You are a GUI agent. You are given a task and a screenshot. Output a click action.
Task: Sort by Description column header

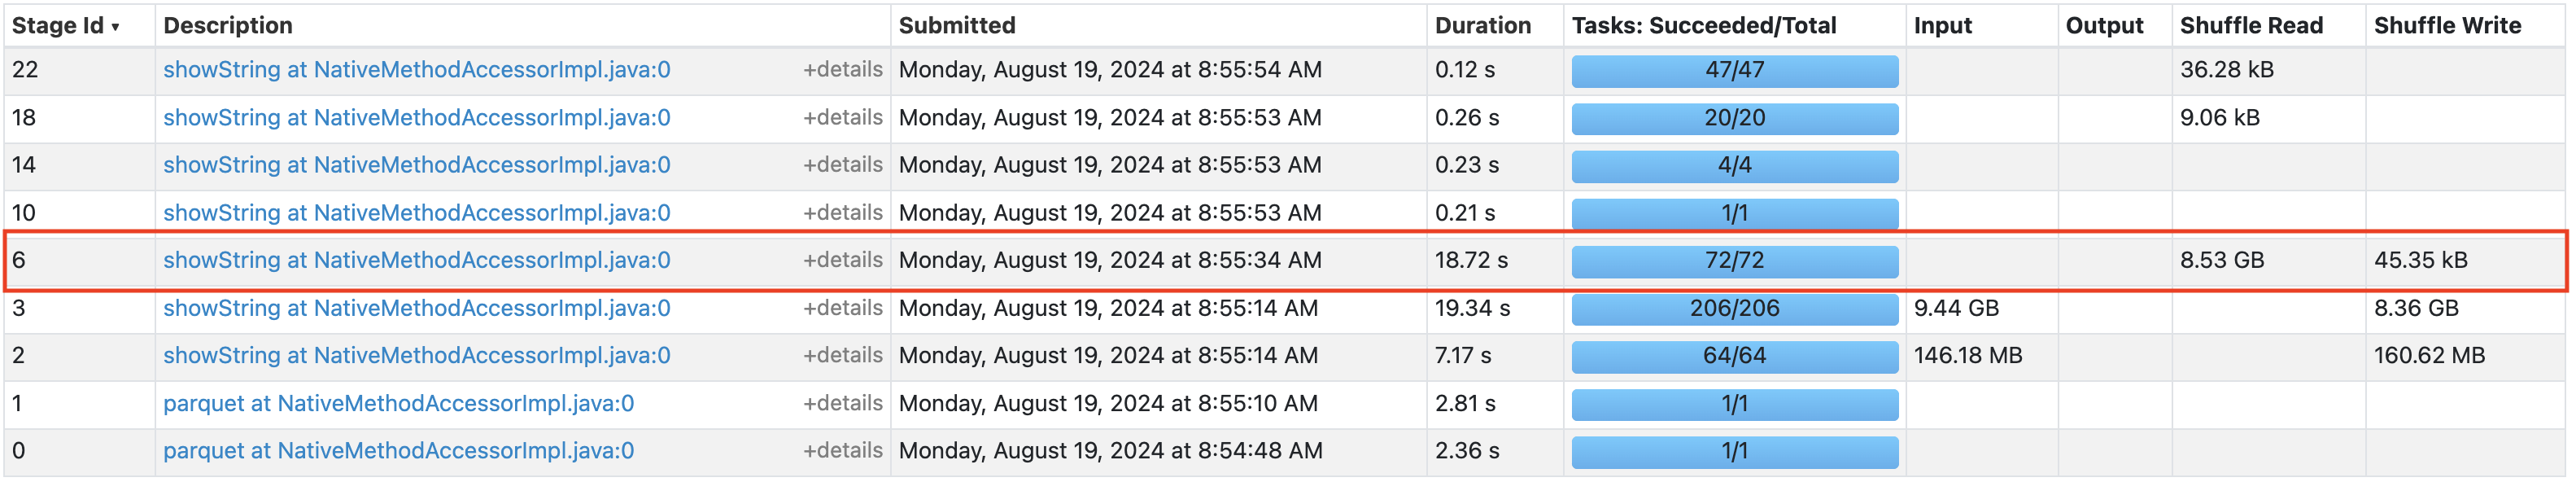[x=228, y=26]
